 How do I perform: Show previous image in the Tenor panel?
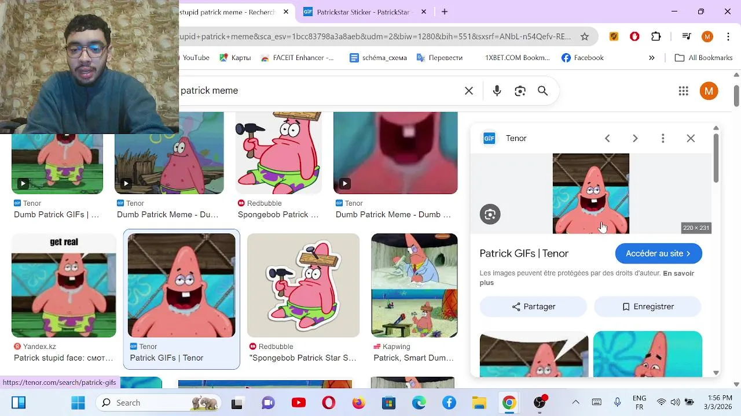tap(607, 138)
